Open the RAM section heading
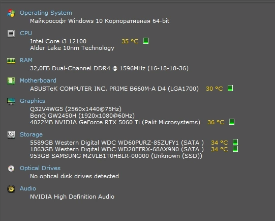This screenshot has height=221, width=275. tap(26, 60)
